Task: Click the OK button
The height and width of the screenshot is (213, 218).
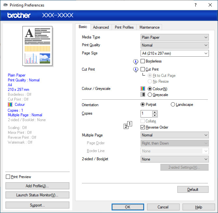Action: [128, 207]
